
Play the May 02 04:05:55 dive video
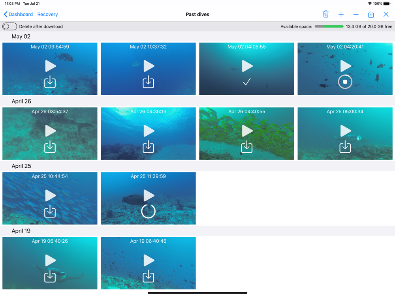(x=247, y=66)
